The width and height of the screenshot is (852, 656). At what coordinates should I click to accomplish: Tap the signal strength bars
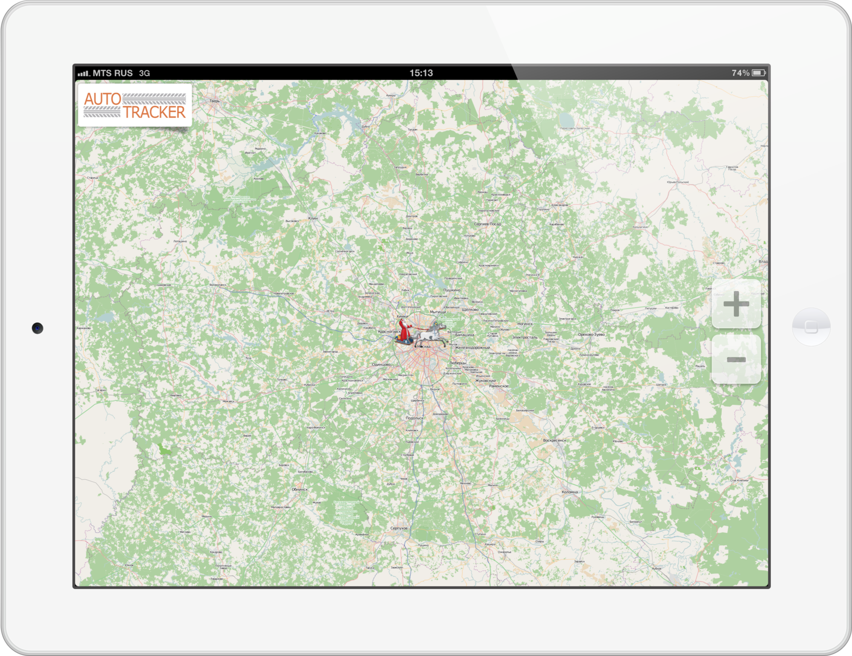pyautogui.click(x=84, y=73)
